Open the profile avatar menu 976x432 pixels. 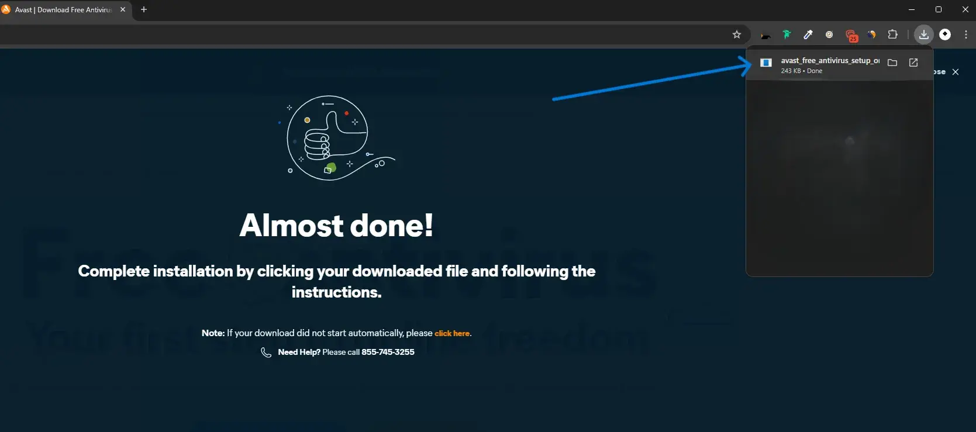(945, 34)
